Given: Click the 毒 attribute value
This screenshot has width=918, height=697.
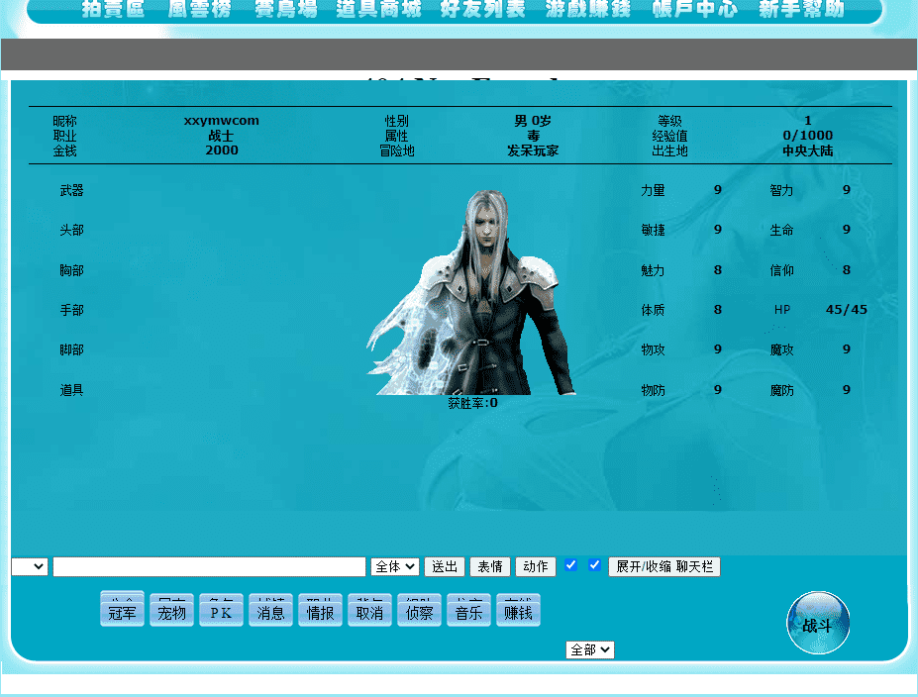Looking at the screenshot, I should pos(533,136).
